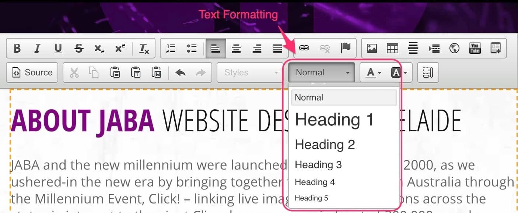Select Heading 4 format
Image resolution: width=518 pixels, height=213 pixels.
point(344,182)
